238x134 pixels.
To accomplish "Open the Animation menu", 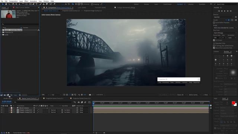I will pyautogui.click(x=33, y=1).
